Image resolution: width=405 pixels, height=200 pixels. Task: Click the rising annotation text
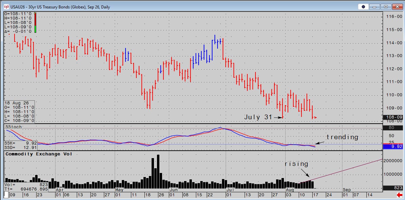pos(296,164)
